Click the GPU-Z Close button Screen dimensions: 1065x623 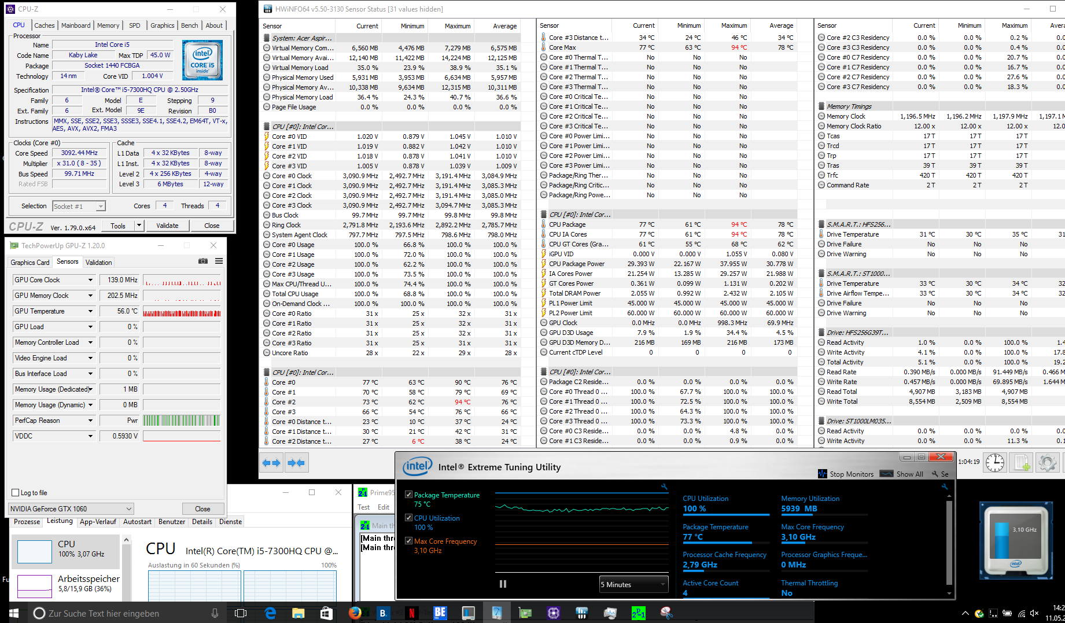click(x=202, y=509)
